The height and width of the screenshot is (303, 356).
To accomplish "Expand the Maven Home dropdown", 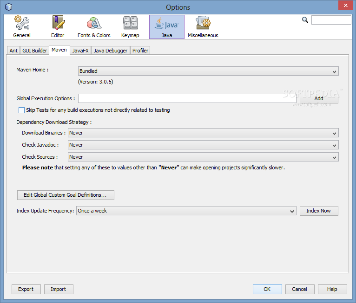I will [208, 71].
